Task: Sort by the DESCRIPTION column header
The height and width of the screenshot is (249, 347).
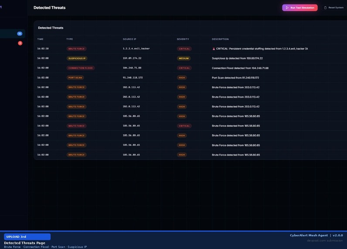Action: [220, 39]
